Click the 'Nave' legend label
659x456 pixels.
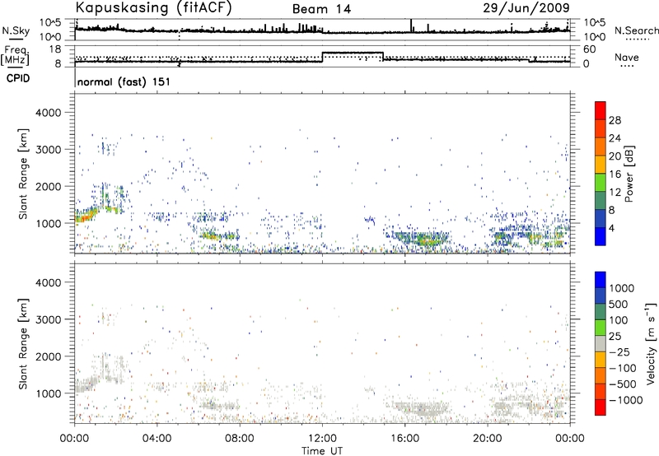(627, 57)
